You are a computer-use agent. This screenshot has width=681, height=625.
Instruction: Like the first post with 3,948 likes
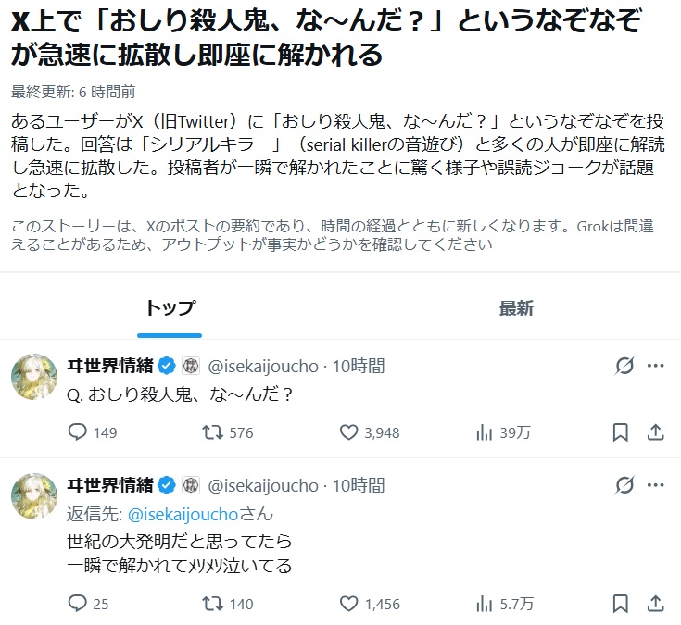coord(348,432)
